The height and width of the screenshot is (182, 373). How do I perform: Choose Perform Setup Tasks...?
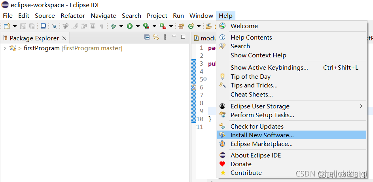pyautogui.click(x=292, y=115)
